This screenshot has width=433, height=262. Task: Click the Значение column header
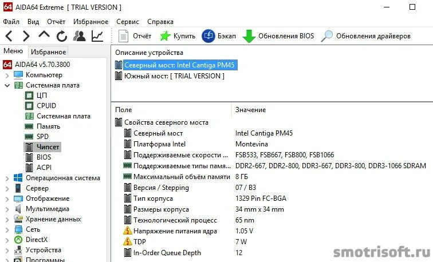250,110
